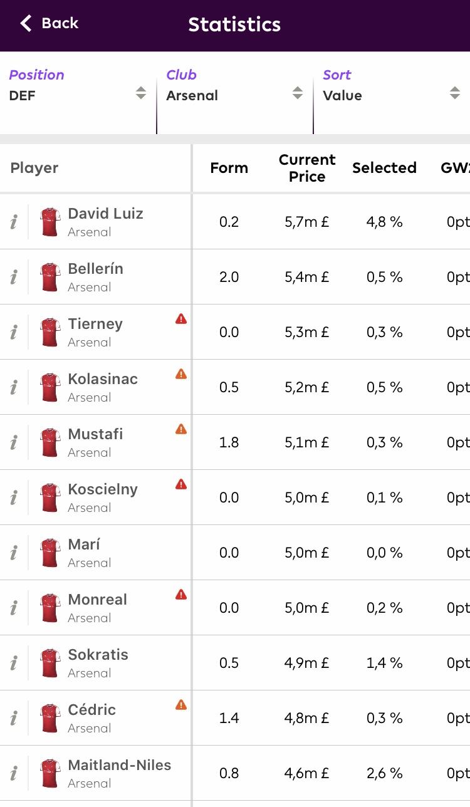Open info icon for David Luiz
This screenshot has height=807, width=470.
pyautogui.click(x=14, y=222)
